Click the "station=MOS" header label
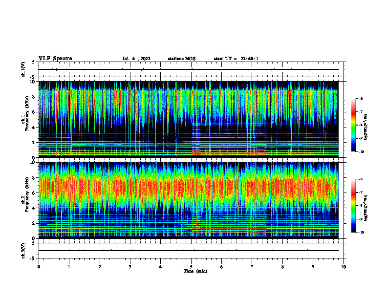 click(x=182, y=59)
